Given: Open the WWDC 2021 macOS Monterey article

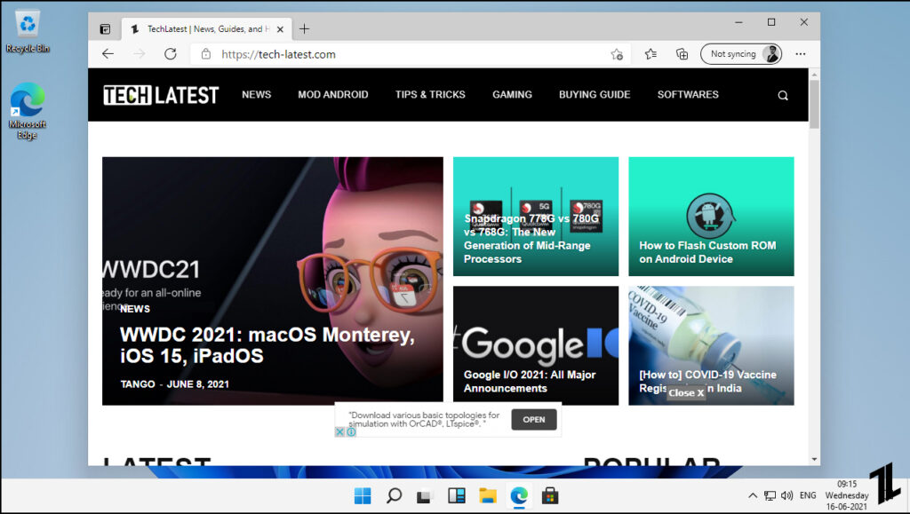Looking at the screenshot, I should click(x=267, y=344).
